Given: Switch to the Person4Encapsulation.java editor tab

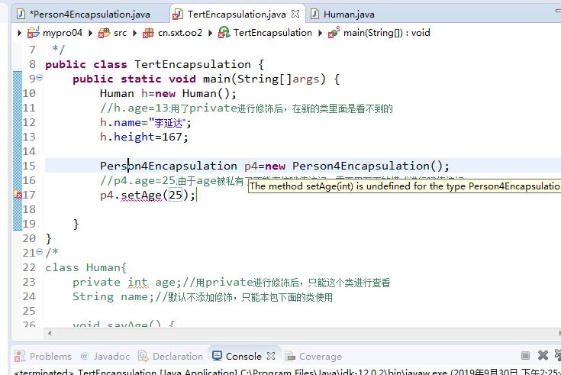Looking at the screenshot, I should click(85, 15).
